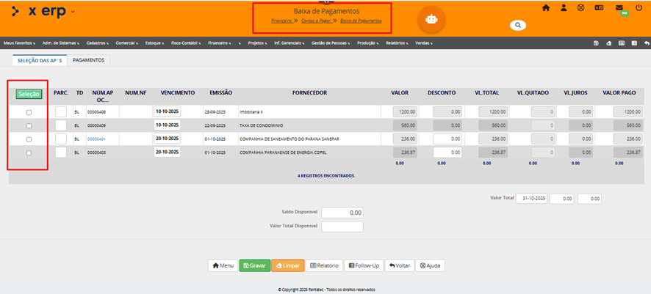Image resolution: width=651 pixels, height=294 pixels.
Task: Switch to the PAGAMENTOS tab
Action: pyautogui.click(x=88, y=60)
